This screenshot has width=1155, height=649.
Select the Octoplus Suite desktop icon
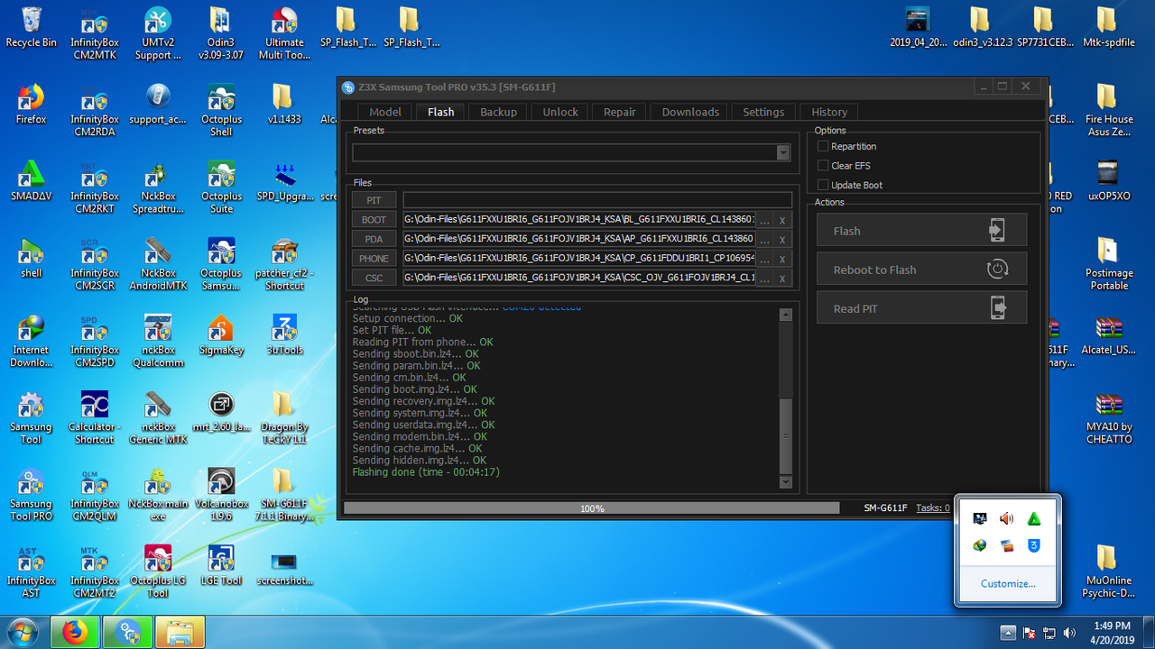click(221, 187)
